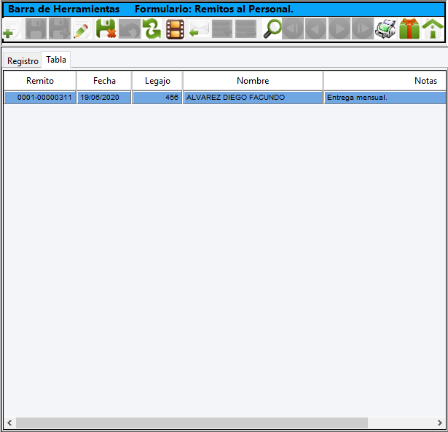Click the note cell 'Entrega mensual.'

[x=385, y=98]
